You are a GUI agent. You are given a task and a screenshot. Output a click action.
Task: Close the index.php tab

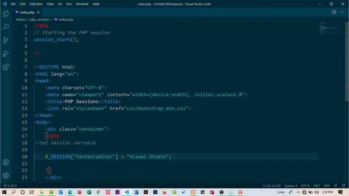click(x=38, y=13)
